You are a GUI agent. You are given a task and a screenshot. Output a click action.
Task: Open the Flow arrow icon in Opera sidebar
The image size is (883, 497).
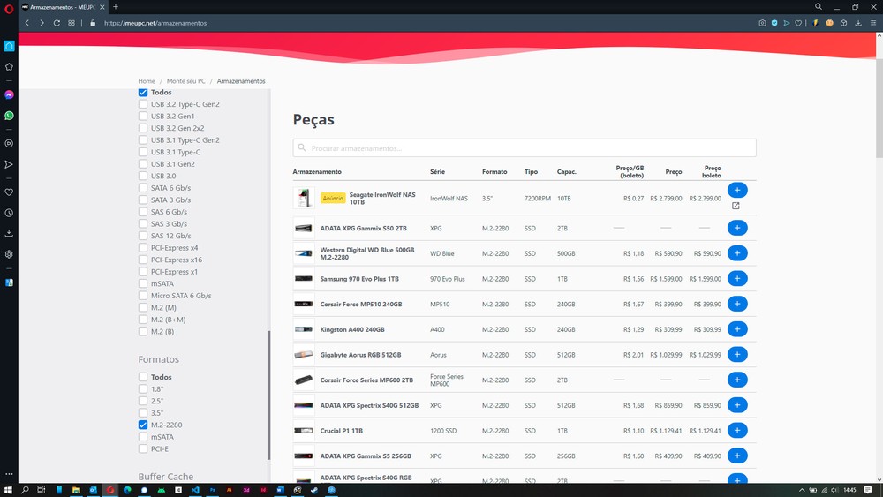pyautogui.click(x=9, y=164)
